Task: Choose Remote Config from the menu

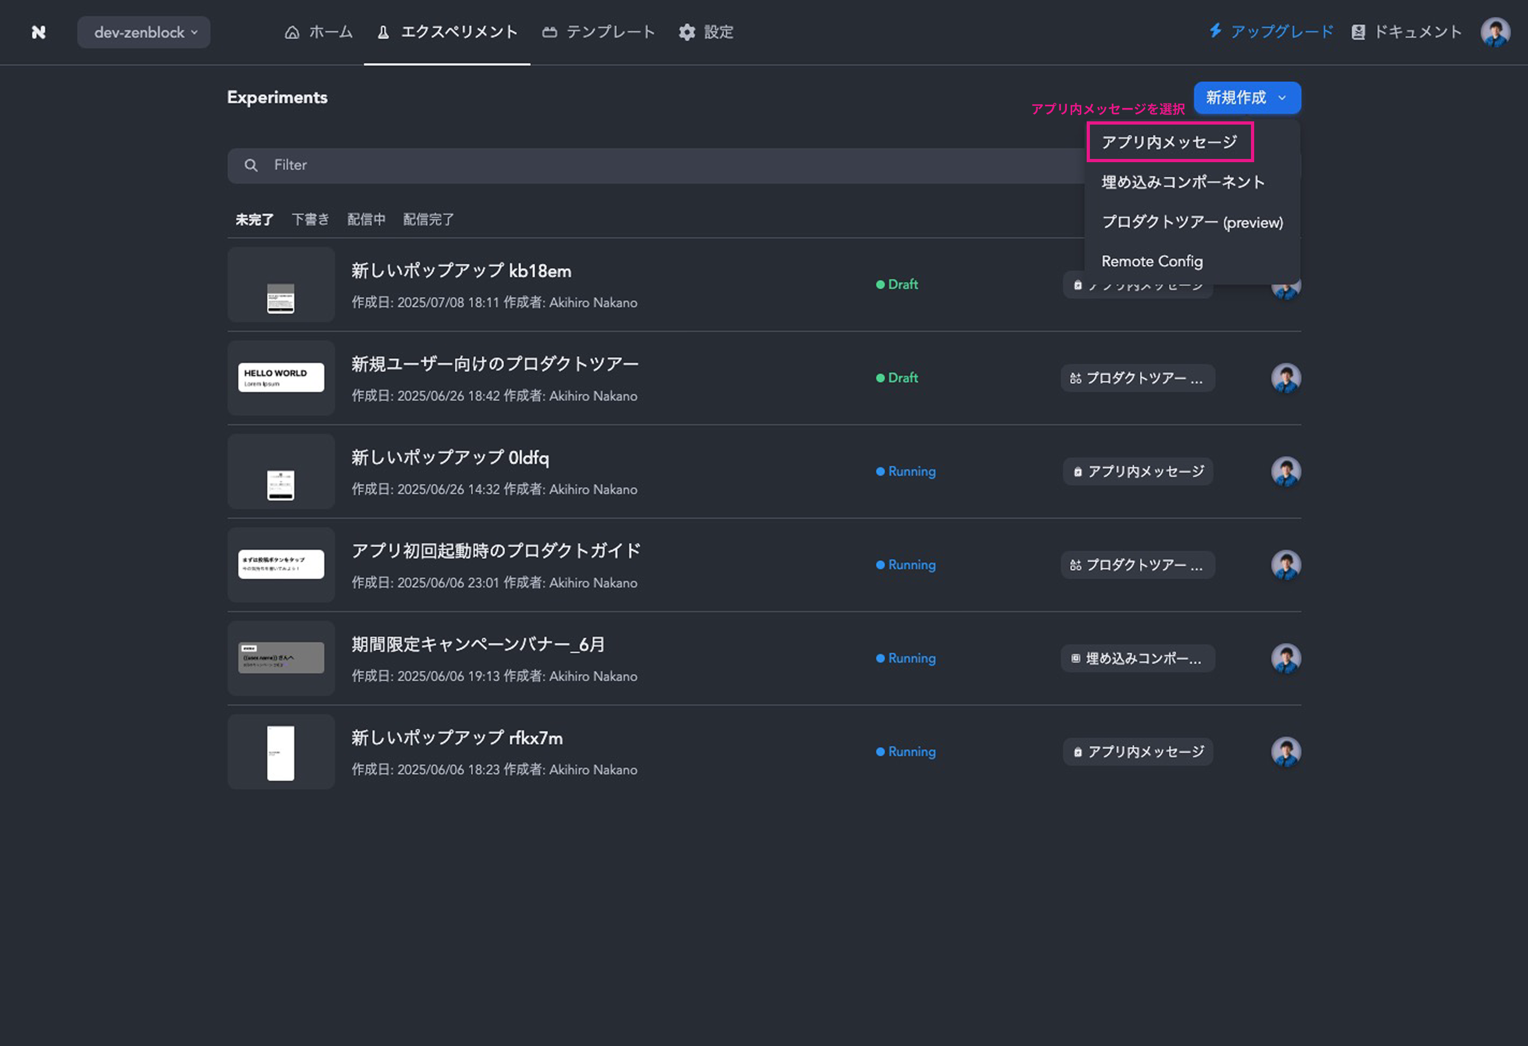Action: [x=1152, y=261]
